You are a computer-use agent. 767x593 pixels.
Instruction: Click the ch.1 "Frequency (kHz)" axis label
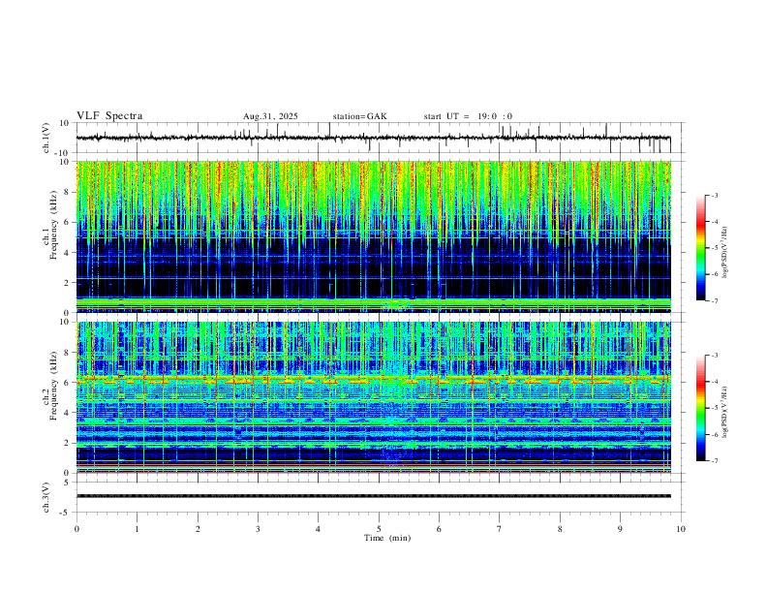(x=53, y=226)
